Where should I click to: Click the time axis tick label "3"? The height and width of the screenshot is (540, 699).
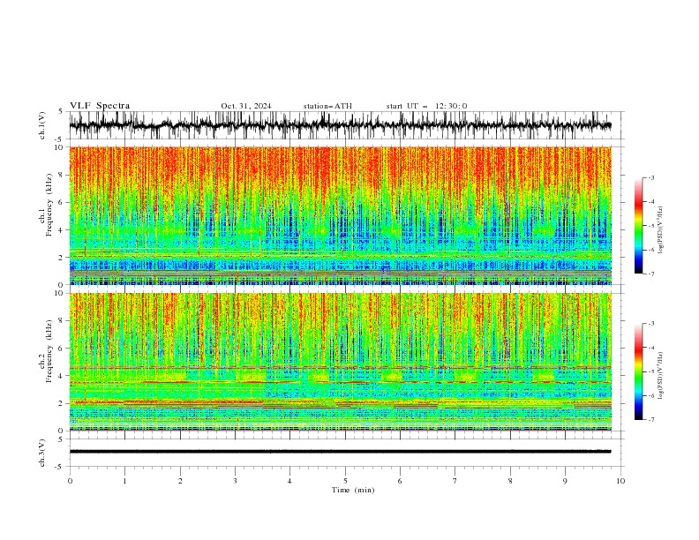235,481
